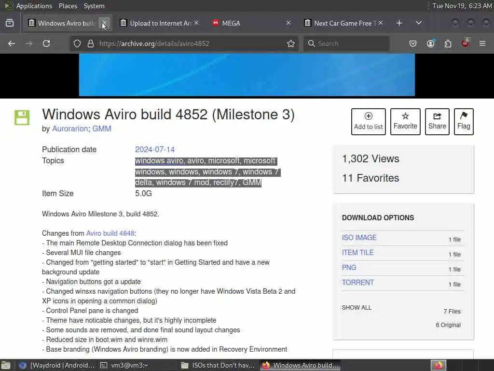
Task: Click the green floppy disk software icon
Action: click(22, 118)
